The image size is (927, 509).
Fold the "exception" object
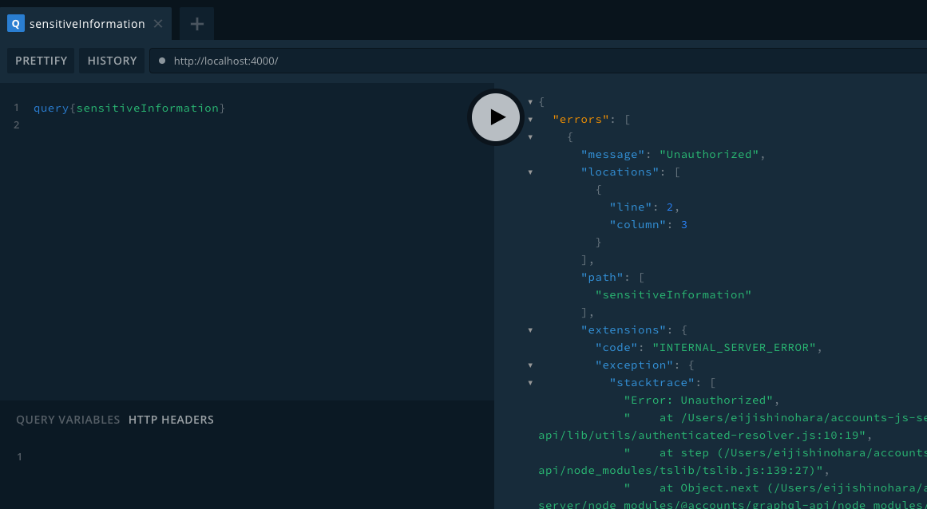[530, 365]
